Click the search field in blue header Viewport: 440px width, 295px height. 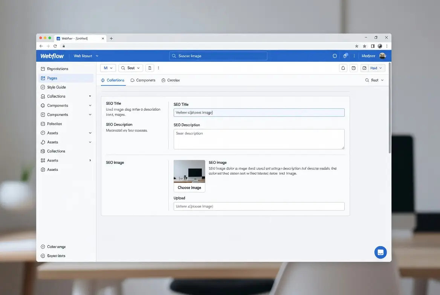coord(218,56)
